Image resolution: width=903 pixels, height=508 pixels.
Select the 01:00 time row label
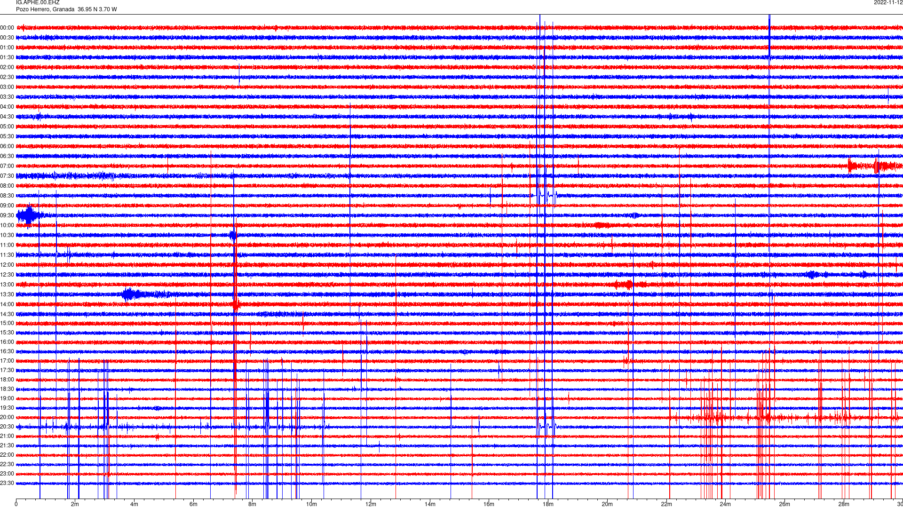click(7, 48)
